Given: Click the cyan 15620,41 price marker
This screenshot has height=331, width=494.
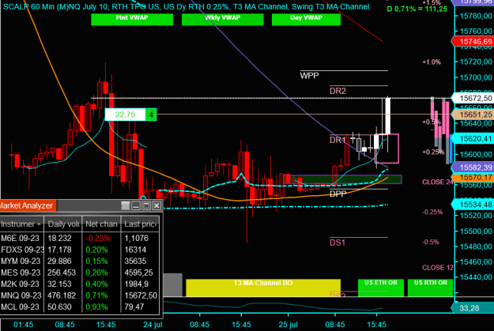Looking at the screenshot, I should coord(473,138).
